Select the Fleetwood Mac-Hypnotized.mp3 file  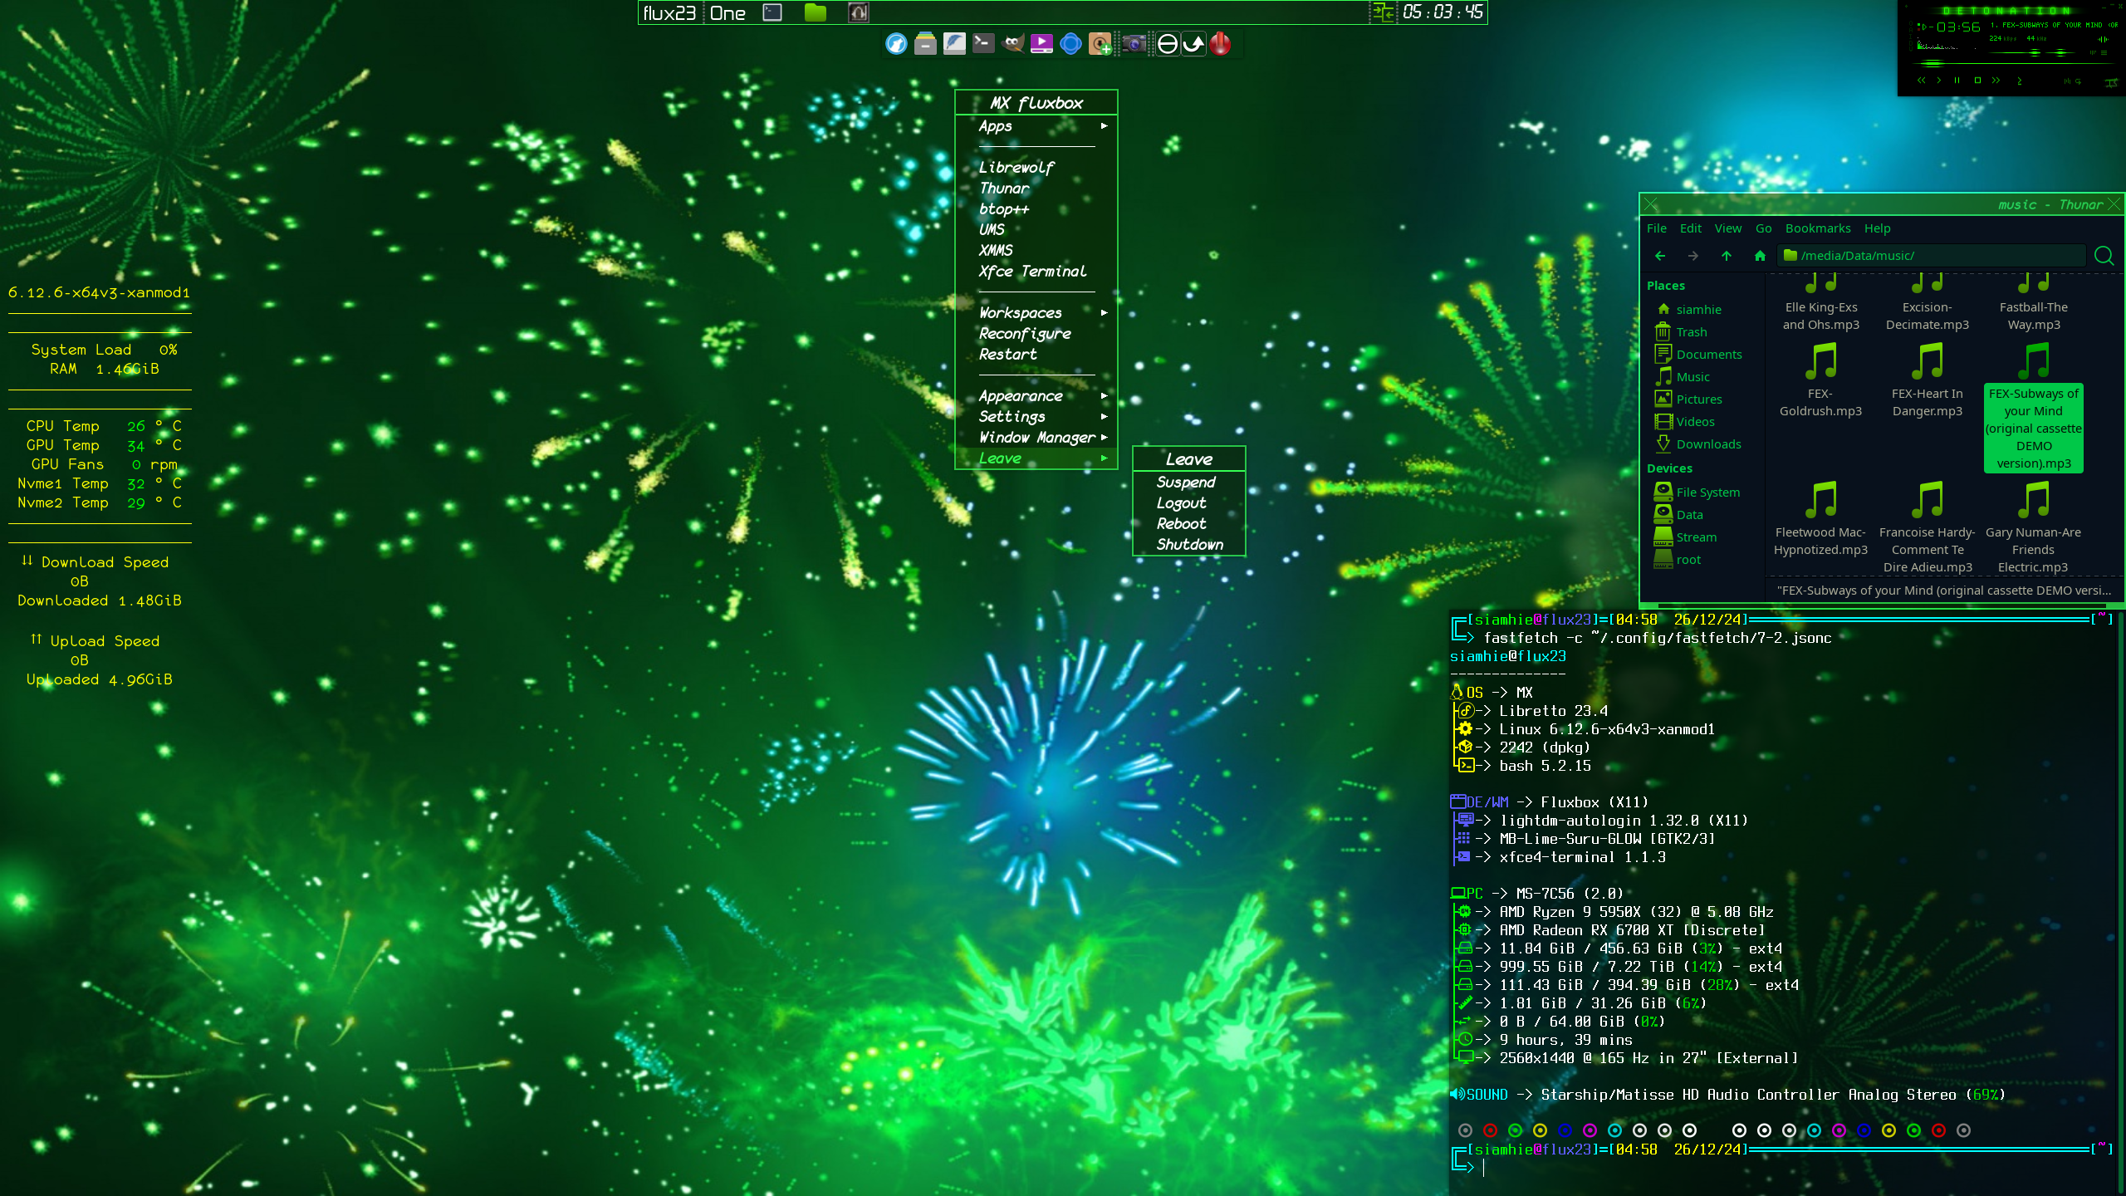(1820, 519)
